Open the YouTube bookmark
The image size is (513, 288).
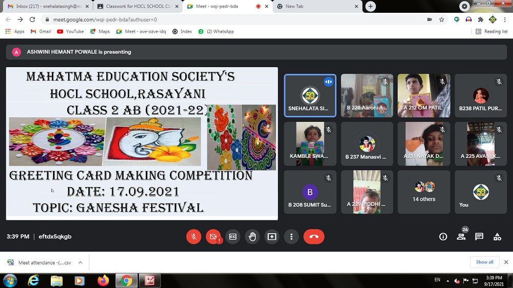point(70,31)
